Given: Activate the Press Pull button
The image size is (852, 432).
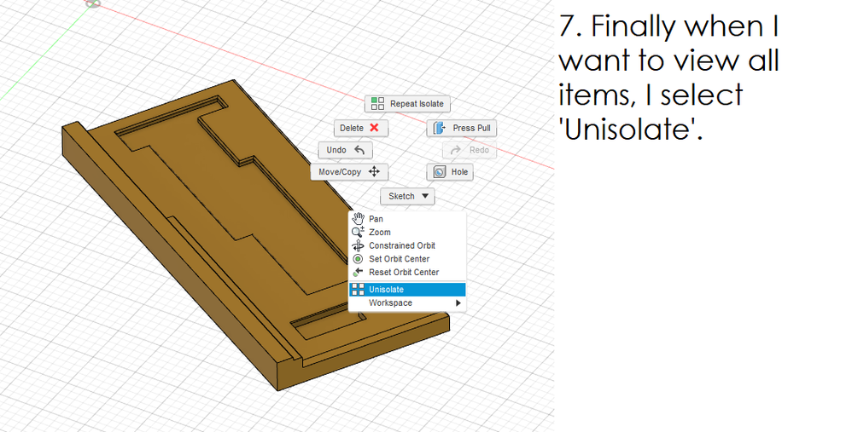Looking at the screenshot, I should click(462, 128).
